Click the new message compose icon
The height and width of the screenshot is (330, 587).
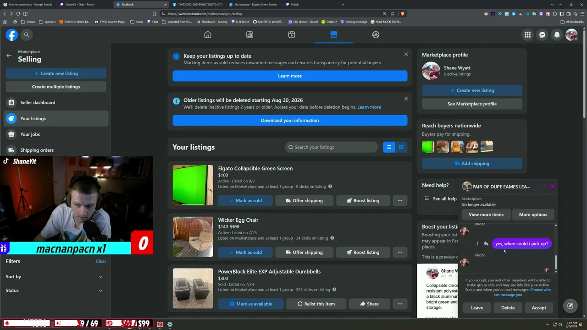point(570,306)
